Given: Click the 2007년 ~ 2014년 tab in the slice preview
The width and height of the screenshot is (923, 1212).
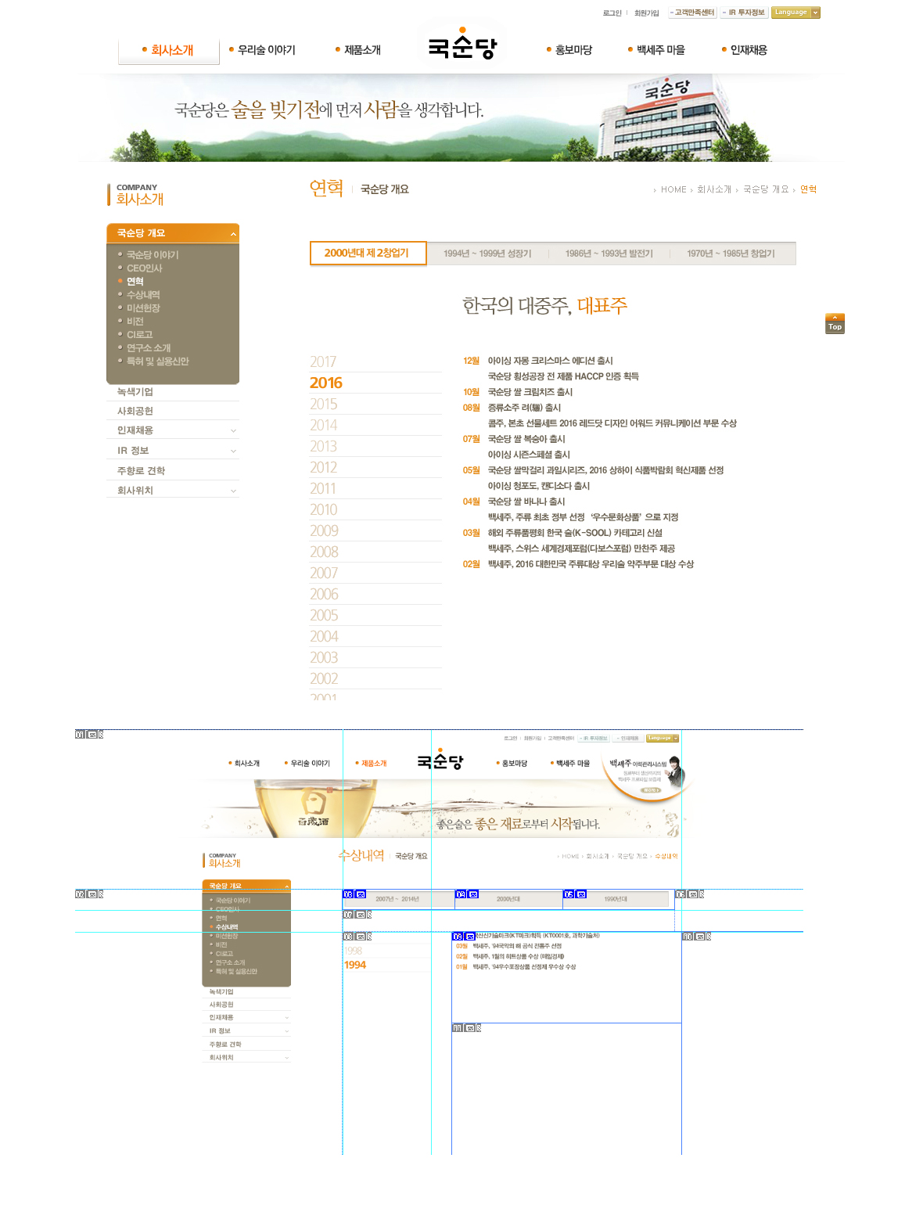Looking at the screenshot, I should (398, 900).
